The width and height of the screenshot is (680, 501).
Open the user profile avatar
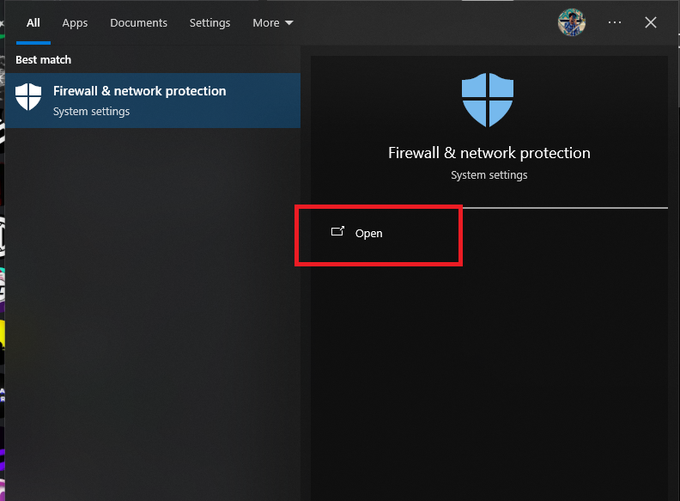click(x=571, y=23)
